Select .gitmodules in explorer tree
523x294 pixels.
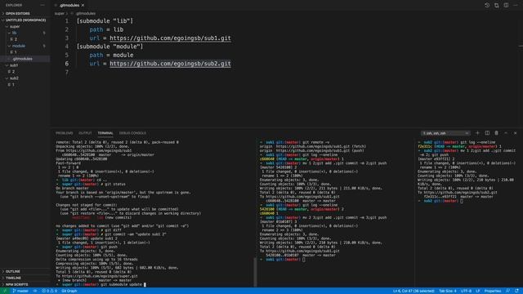25,59
